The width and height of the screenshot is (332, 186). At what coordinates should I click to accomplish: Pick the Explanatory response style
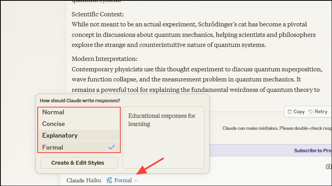point(60,136)
